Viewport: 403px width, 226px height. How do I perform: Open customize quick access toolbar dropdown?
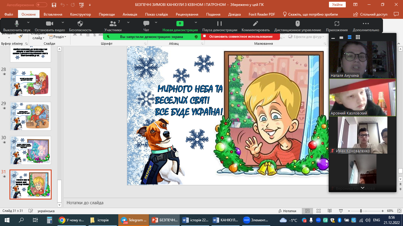tap(90, 5)
